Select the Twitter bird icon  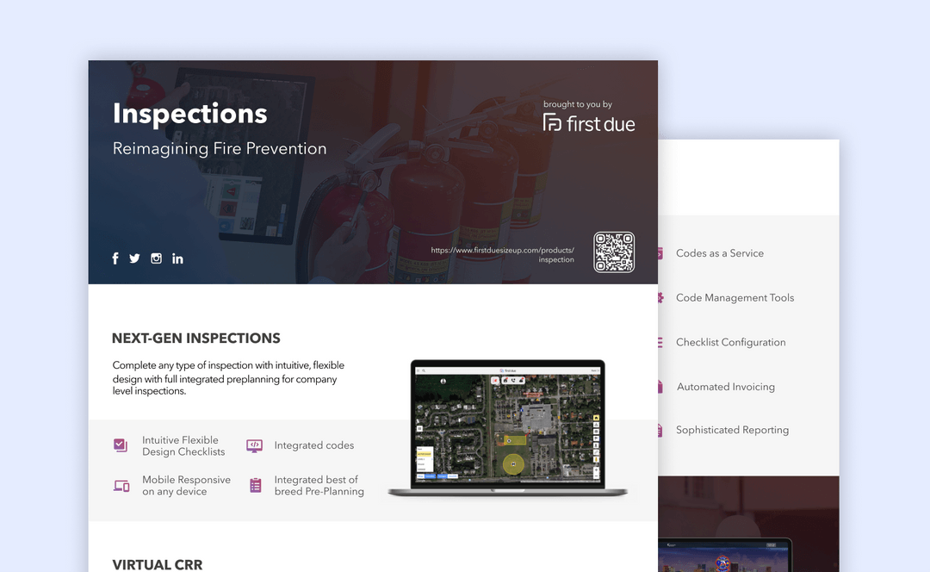point(134,258)
